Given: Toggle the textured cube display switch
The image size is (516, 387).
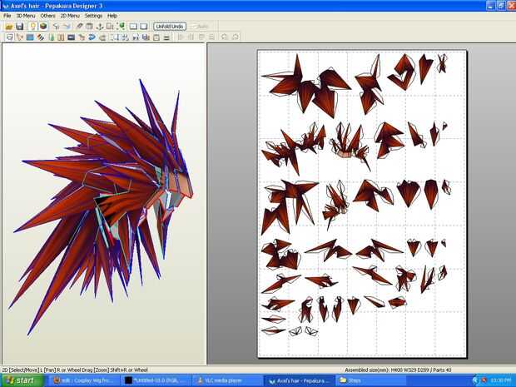Looking at the screenshot, I should click(43, 27).
